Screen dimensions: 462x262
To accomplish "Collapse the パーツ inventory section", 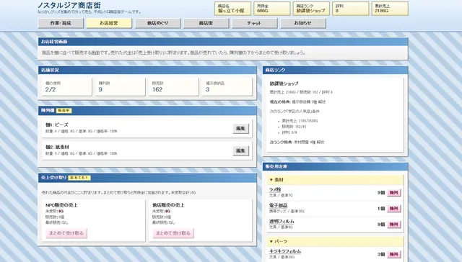I will (335, 241).
